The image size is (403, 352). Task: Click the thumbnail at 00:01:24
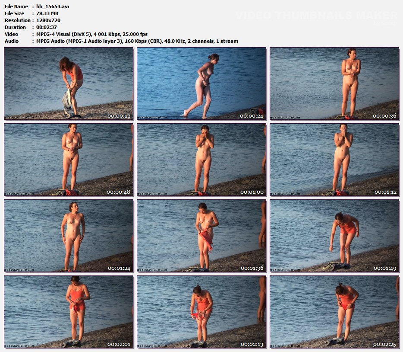[x=69, y=235]
